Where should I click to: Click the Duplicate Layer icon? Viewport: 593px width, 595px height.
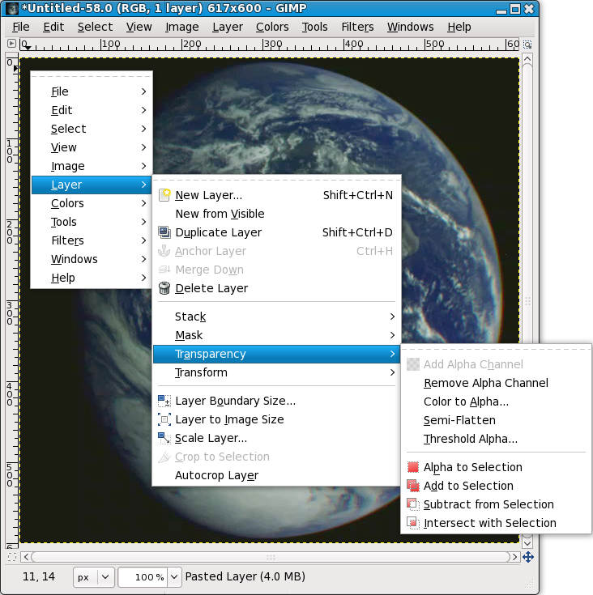[x=164, y=232]
